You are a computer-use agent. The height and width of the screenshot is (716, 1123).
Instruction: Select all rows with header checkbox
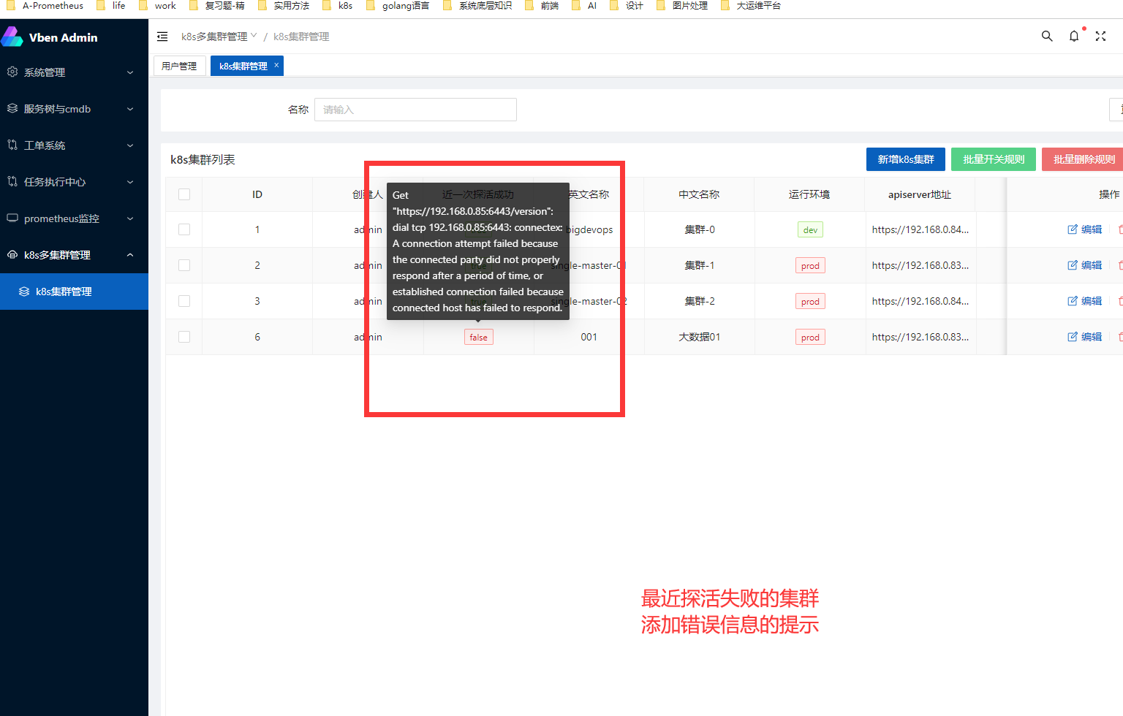tap(184, 194)
